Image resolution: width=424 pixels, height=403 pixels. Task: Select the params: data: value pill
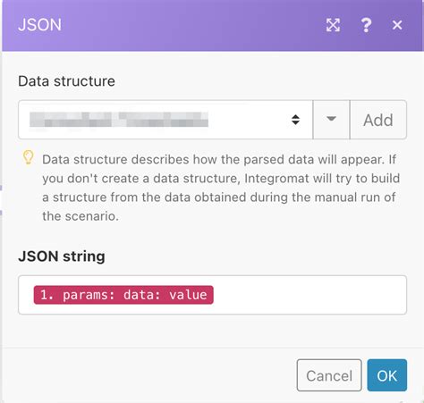(123, 295)
